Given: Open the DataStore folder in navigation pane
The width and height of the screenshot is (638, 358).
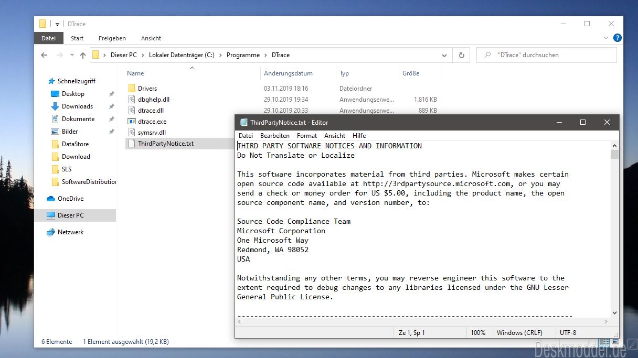Looking at the screenshot, I should point(75,144).
